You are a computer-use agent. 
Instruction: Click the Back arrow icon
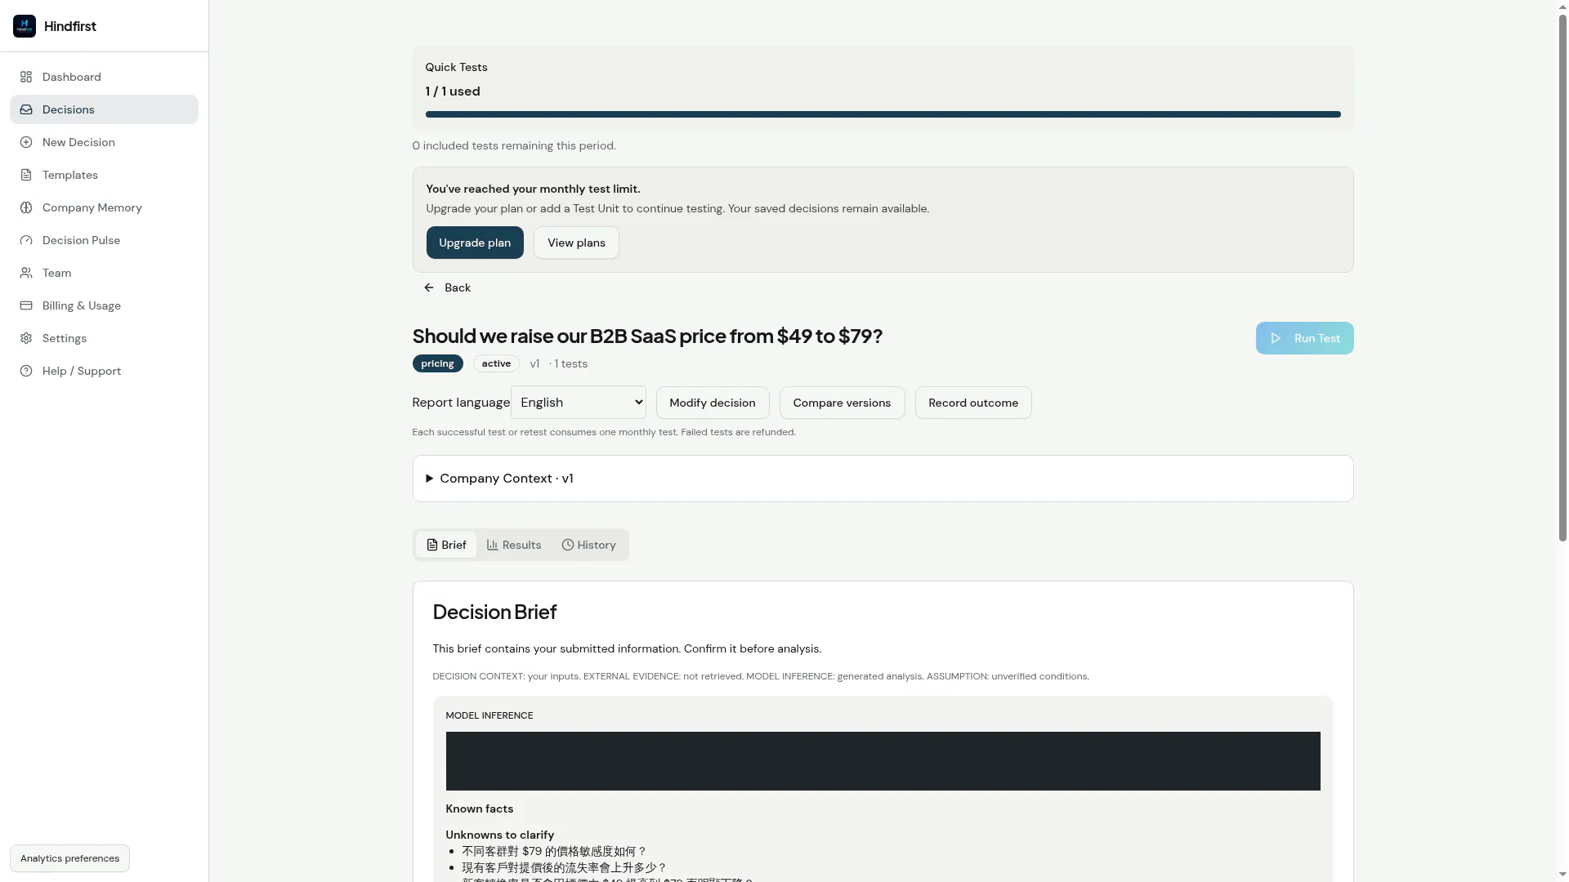point(429,287)
